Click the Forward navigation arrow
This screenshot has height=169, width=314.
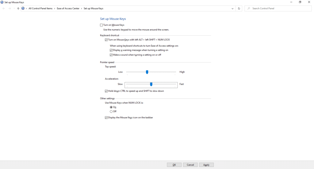(10, 8)
